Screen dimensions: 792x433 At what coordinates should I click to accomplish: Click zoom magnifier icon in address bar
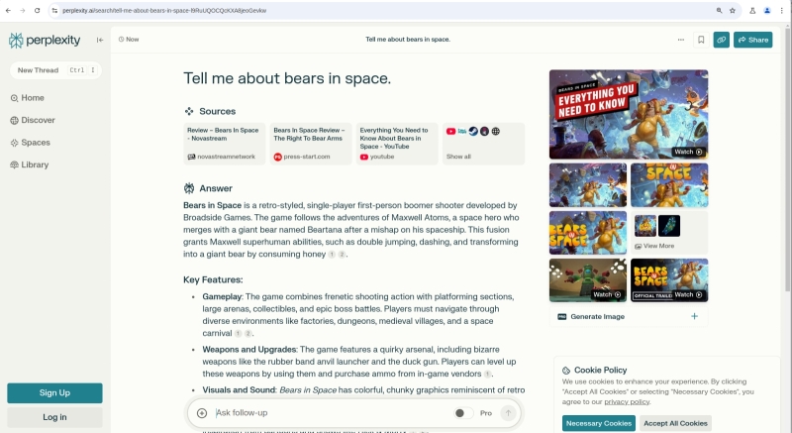coord(719,10)
